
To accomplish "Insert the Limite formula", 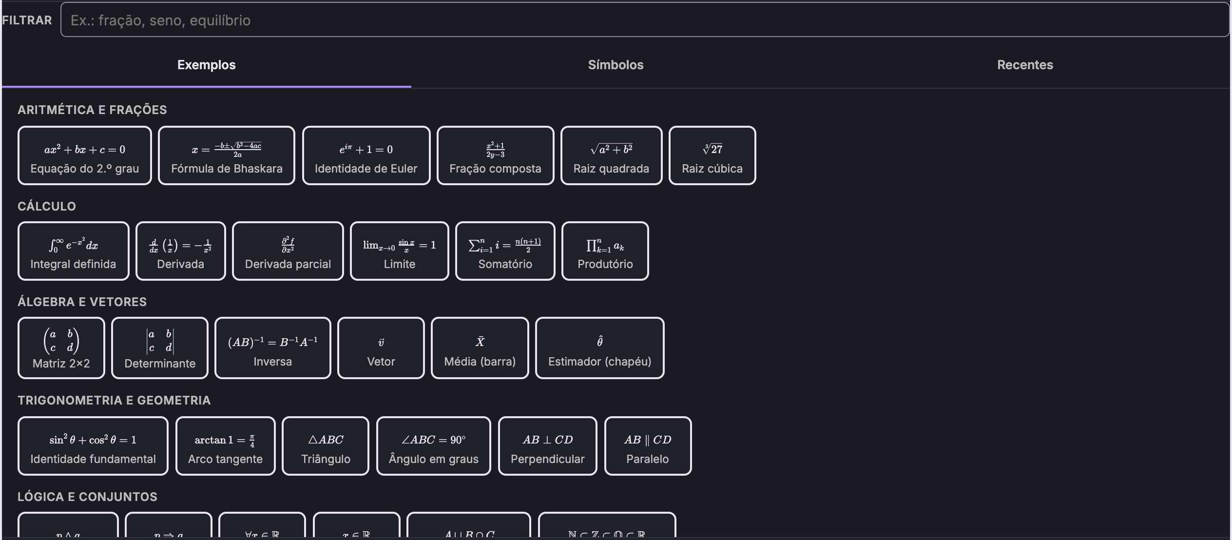I will 399,251.
